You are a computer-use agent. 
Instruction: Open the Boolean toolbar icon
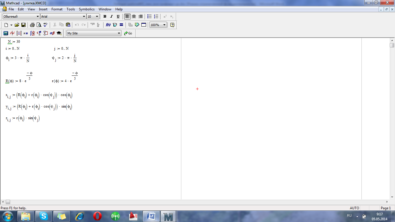coord(39,33)
